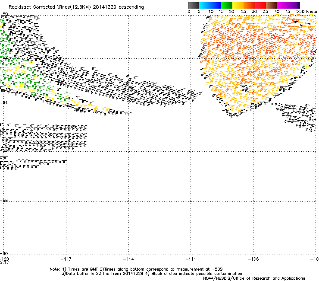Click the chart title 'Rapidscat Corrected Winds(12.5KM)'

[50, 7]
